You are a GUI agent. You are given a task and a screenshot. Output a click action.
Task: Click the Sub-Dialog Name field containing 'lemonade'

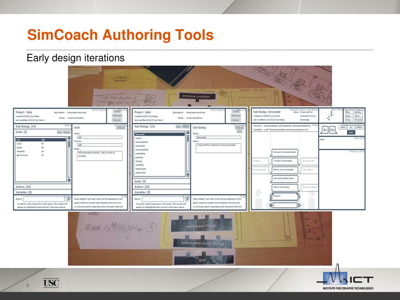pyautogui.click(x=218, y=137)
